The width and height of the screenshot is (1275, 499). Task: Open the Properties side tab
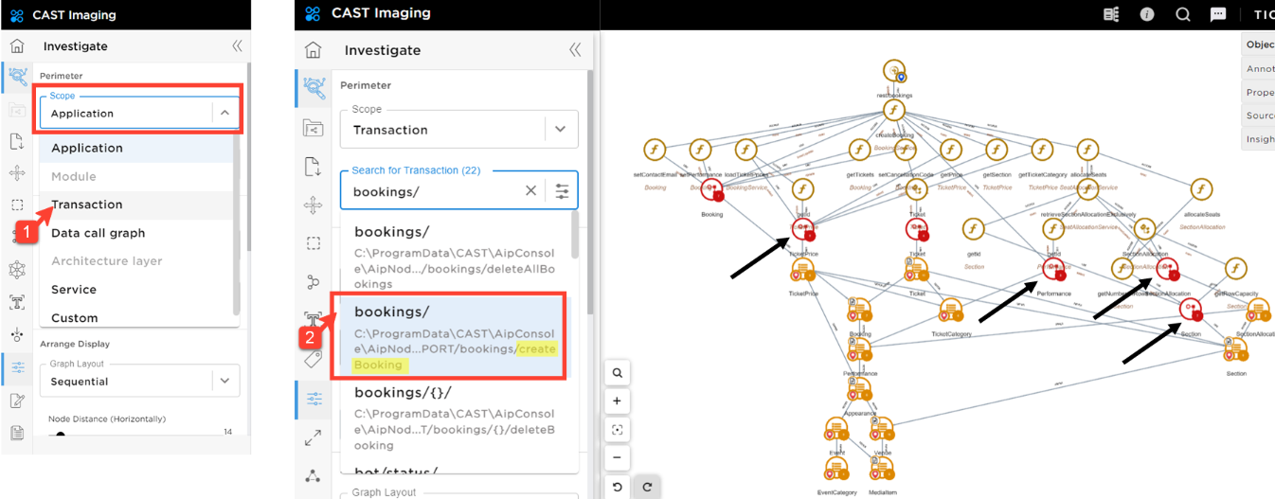click(1259, 92)
